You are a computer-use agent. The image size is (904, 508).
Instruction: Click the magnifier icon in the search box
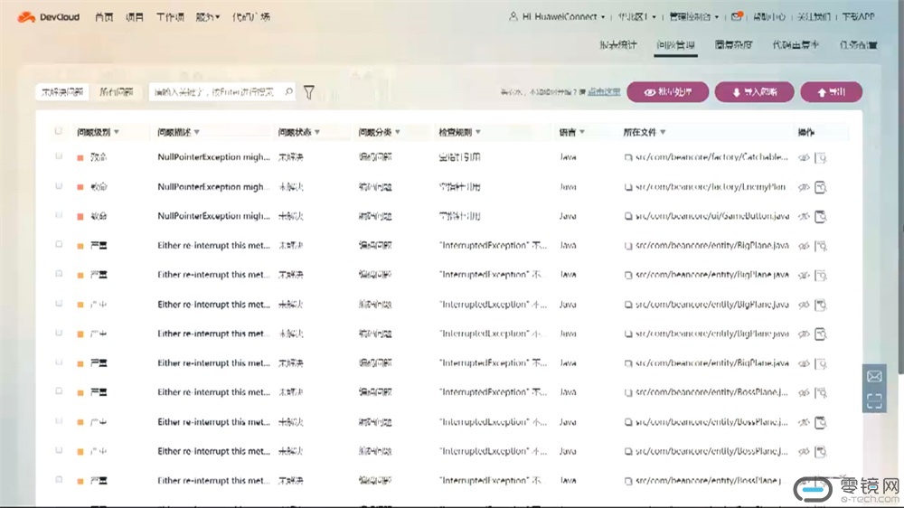tap(288, 91)
